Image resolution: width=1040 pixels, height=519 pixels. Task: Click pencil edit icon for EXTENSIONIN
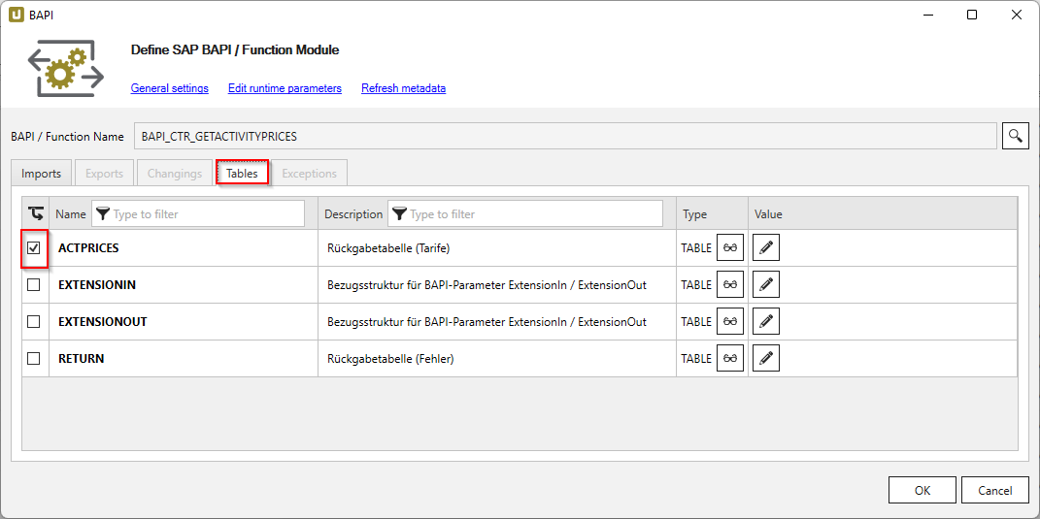pos(766,285)
